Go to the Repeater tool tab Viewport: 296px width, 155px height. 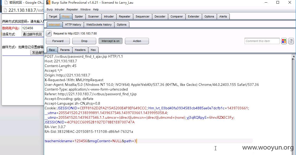pos(125,16)
